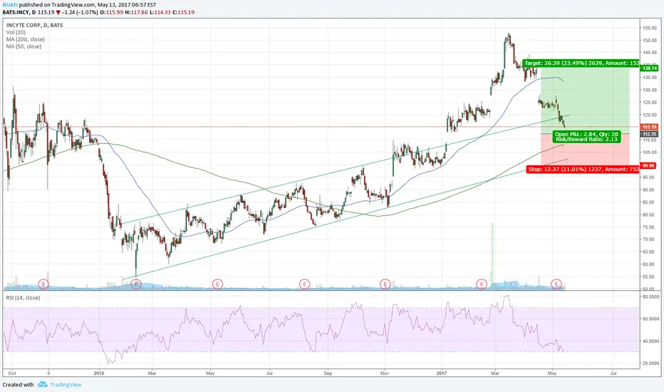The height and width of the screenshot is (392, 664).
Task: Click the tall volume spike bar near March 2017
Action: [492, 256]
